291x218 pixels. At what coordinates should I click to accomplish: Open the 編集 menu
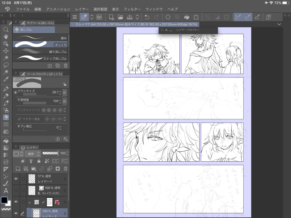click(x=38, y=9)
